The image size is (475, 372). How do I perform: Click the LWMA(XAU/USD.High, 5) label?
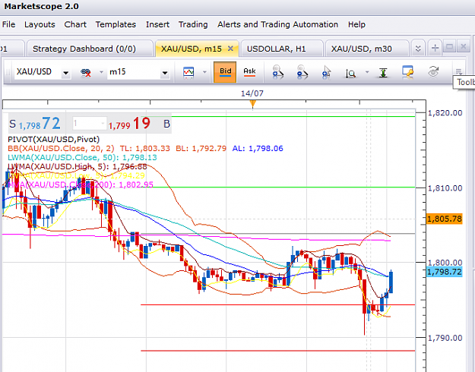pyautogui.click(x=58, y=166)
